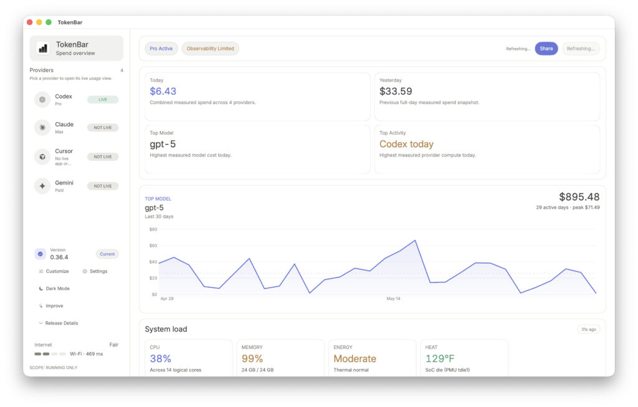
Task: Click the Observability Limited pill
Action: tap(211, 49)
